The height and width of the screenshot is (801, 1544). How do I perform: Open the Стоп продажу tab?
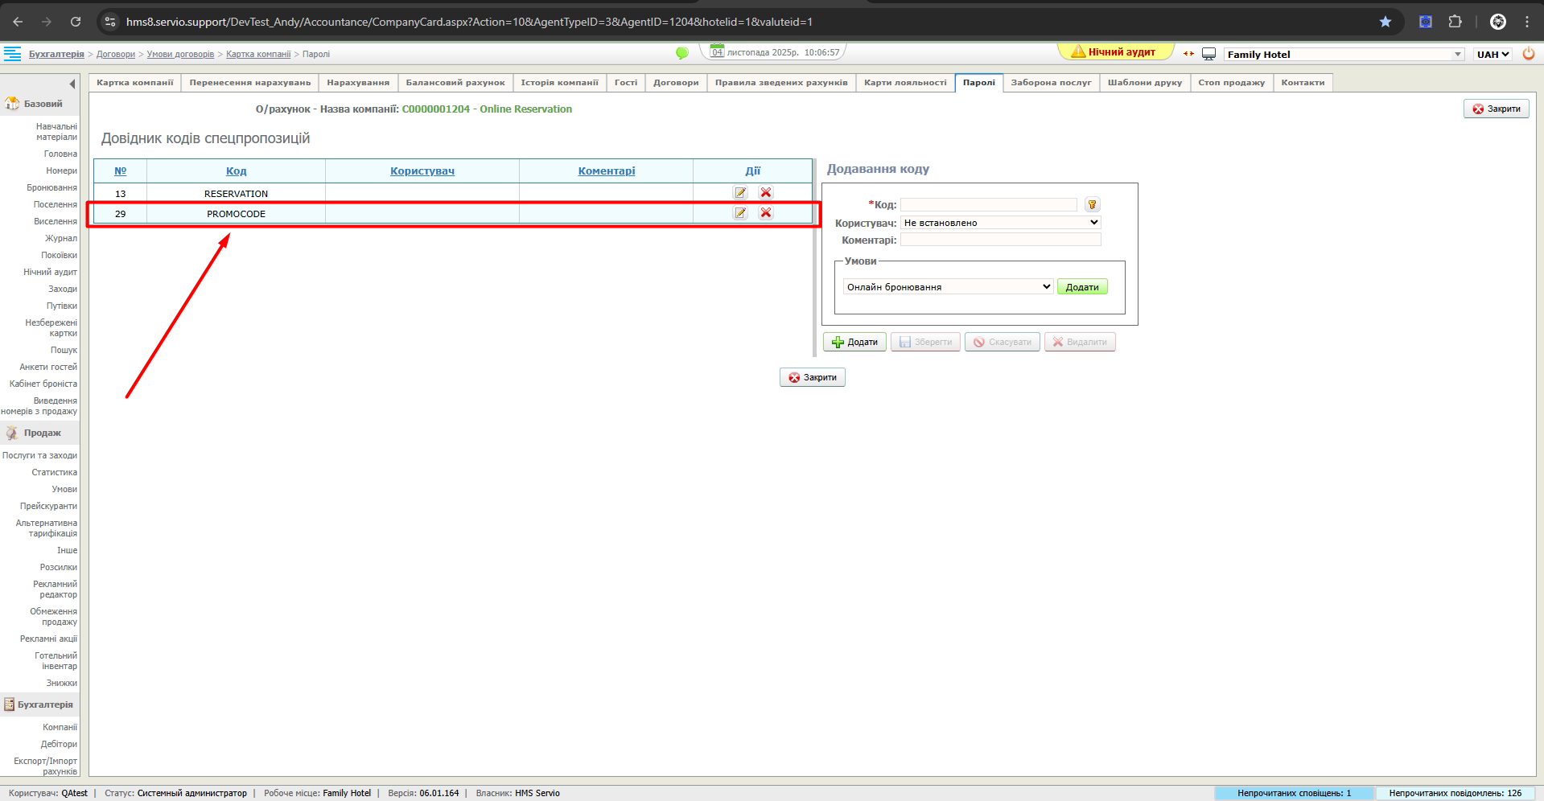(1231, 83)
